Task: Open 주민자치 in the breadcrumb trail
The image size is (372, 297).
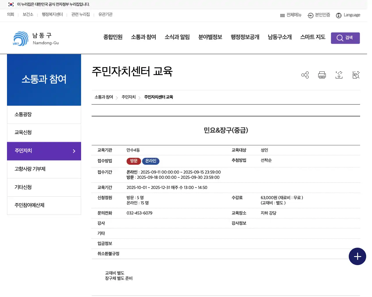Action: [x=128, y=97]
